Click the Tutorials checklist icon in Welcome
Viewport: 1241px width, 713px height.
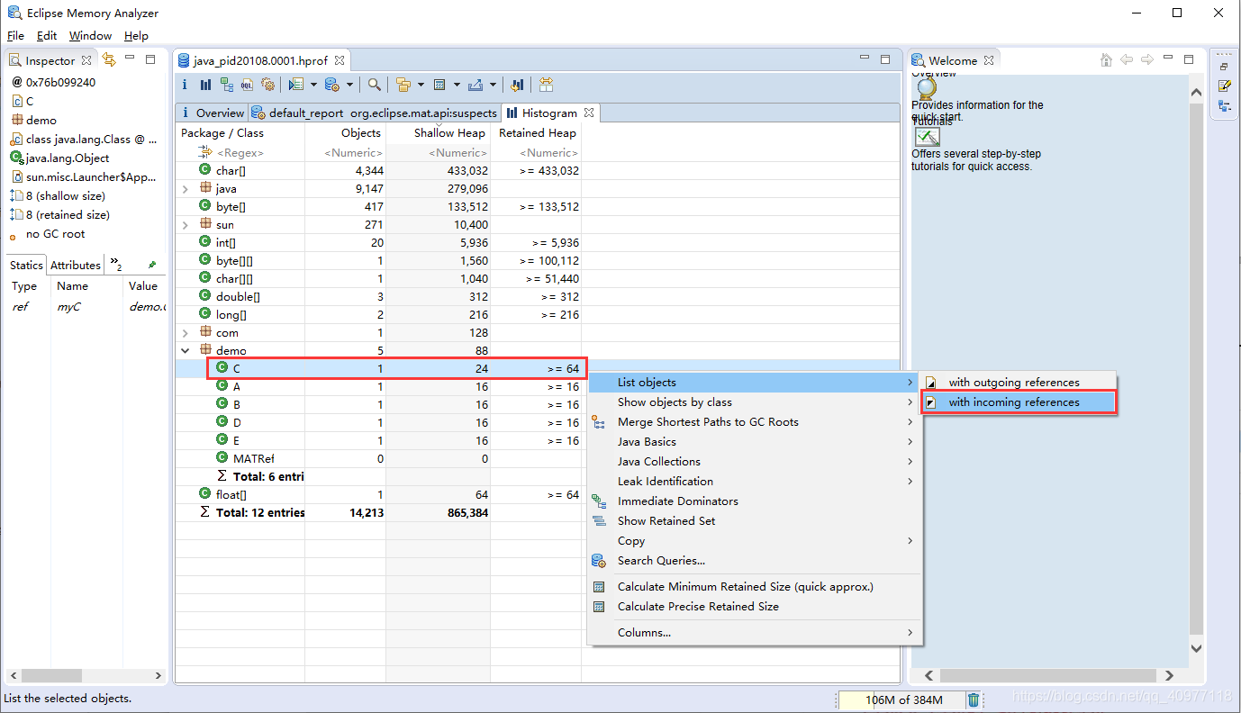pos(928,137)
